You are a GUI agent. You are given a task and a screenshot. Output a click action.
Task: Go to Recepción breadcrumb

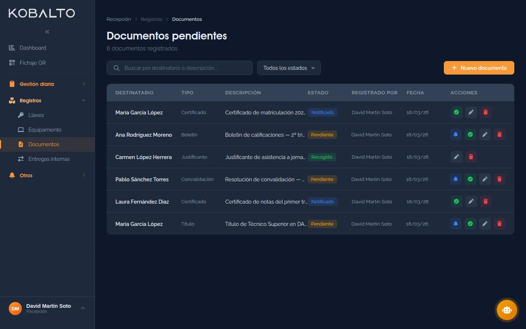119,19
